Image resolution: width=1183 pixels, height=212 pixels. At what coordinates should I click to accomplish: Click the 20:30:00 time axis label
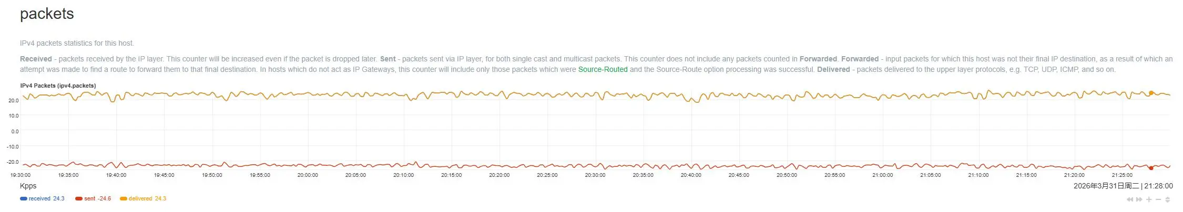595,175
